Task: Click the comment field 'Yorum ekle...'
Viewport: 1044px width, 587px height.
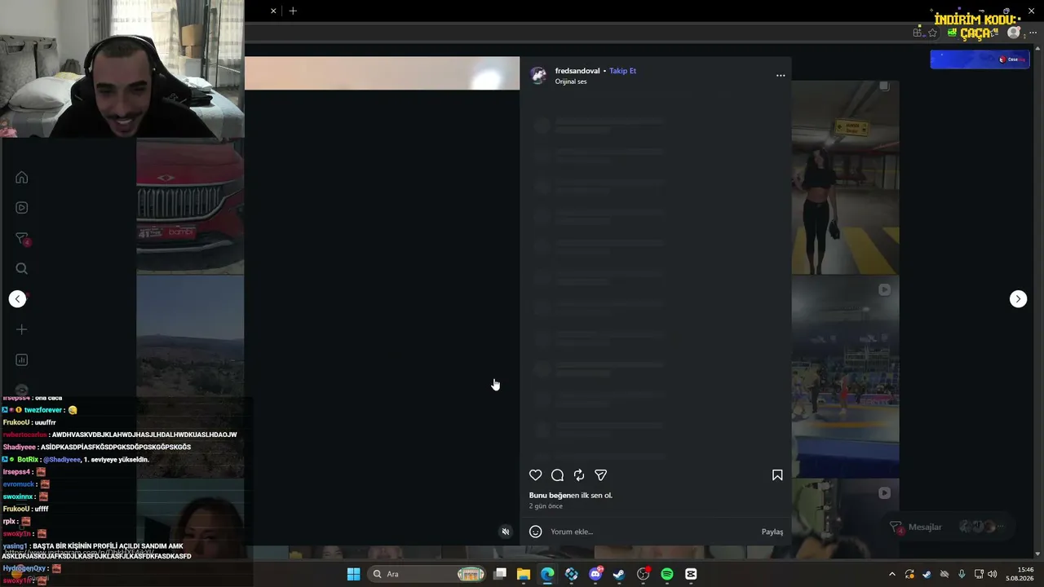Action: point(652,532)
